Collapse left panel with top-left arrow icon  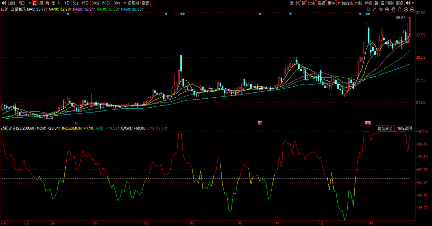(3, 3)
